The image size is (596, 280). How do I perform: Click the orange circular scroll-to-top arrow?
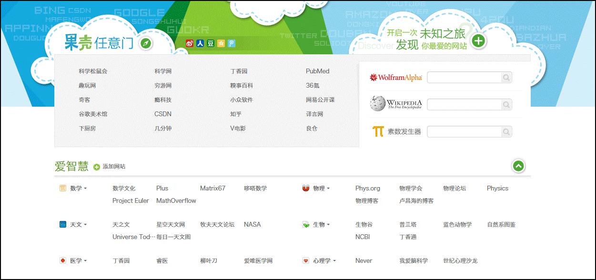pos(518,166)
